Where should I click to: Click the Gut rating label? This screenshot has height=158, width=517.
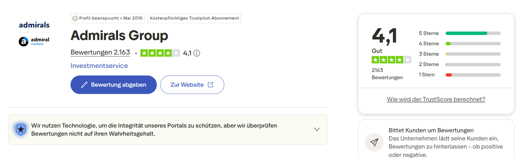click(377, 51)
